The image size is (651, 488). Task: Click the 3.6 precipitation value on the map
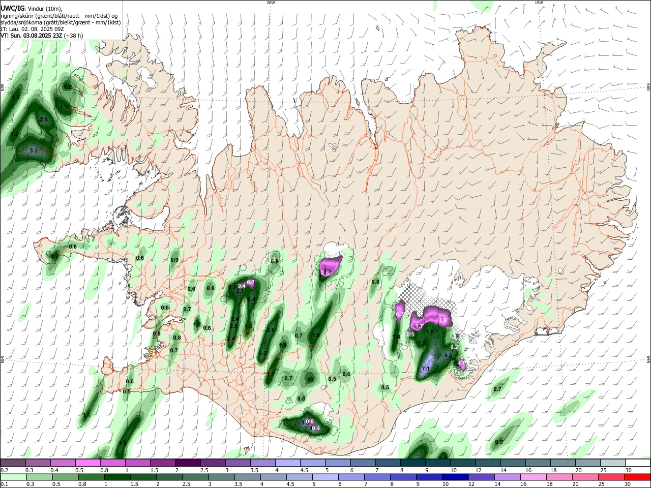pos(448,356)
